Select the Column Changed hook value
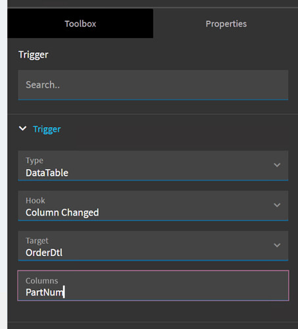 tap(62, 213)
